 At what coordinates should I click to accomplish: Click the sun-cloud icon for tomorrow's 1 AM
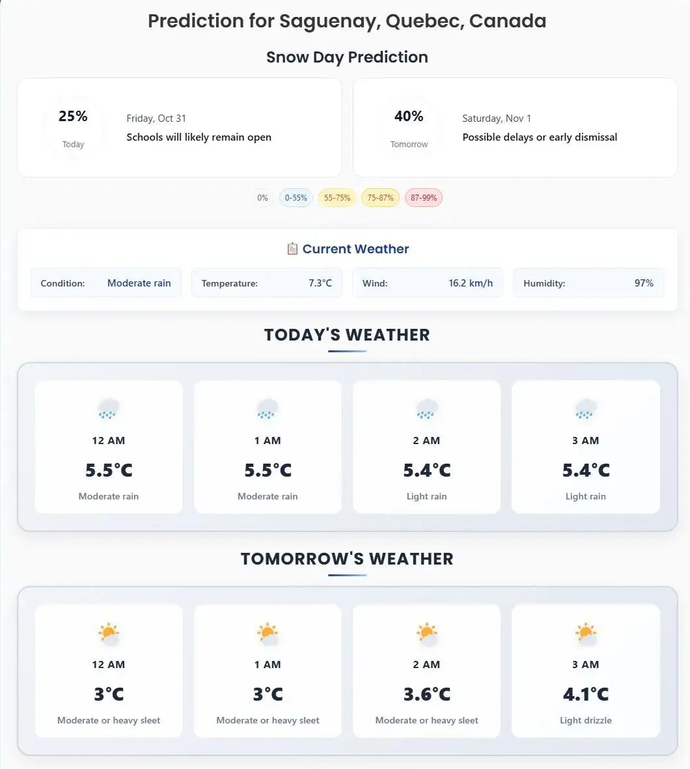coord(268,634)
